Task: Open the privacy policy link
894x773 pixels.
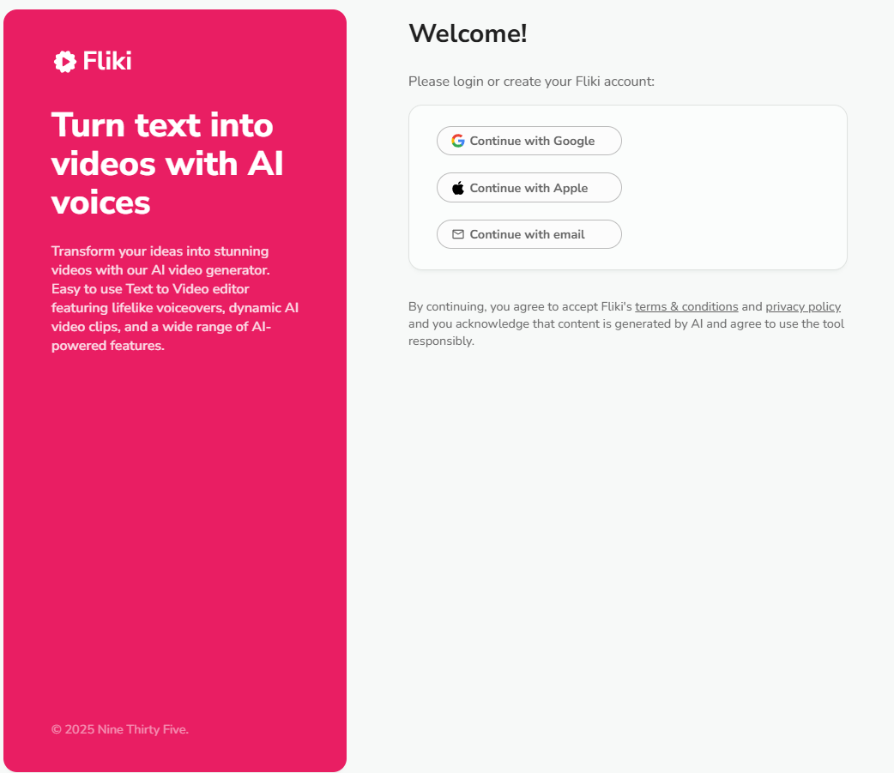Action: (x=803, y=307)
